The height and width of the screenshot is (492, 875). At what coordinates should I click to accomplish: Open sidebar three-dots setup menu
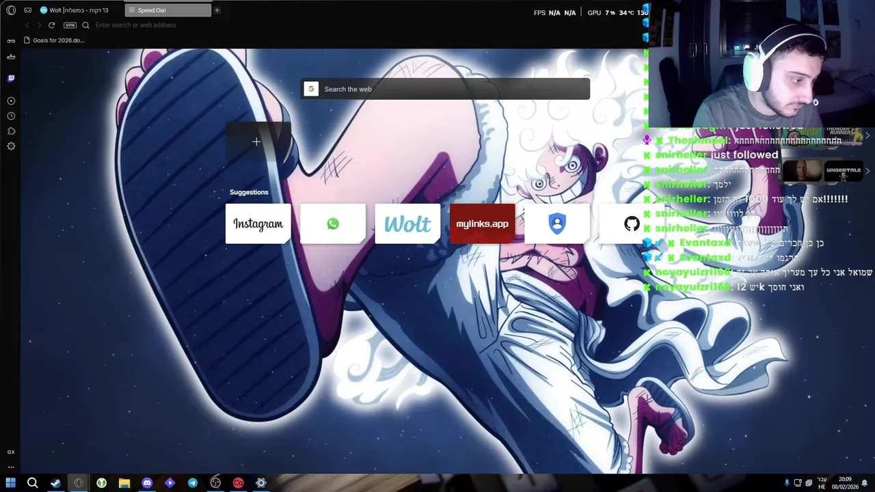click(x=11, y=467)
